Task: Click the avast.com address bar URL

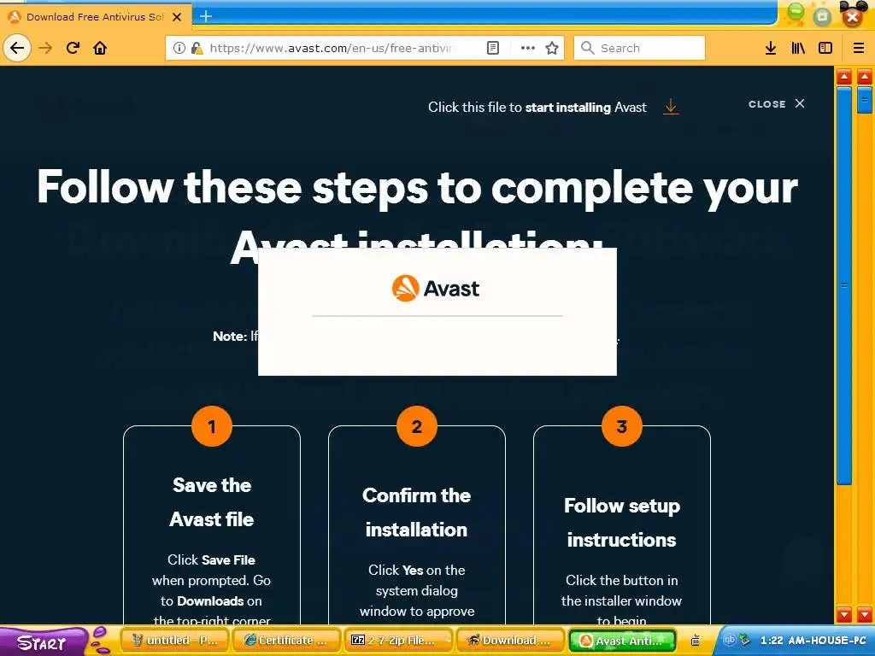Action: tap(332, 48)
